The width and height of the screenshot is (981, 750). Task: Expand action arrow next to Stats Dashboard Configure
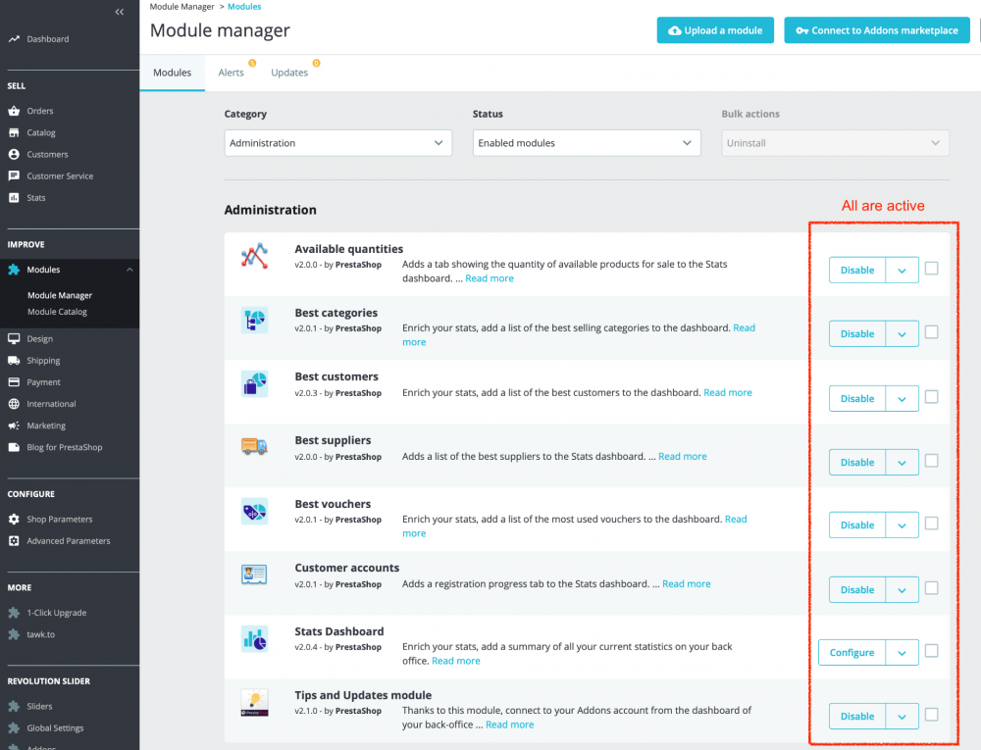pos(903,653)
